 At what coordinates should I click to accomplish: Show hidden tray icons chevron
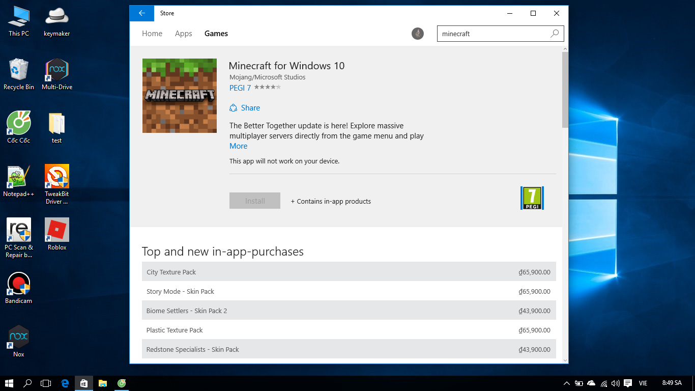click(x=567, y=383)
